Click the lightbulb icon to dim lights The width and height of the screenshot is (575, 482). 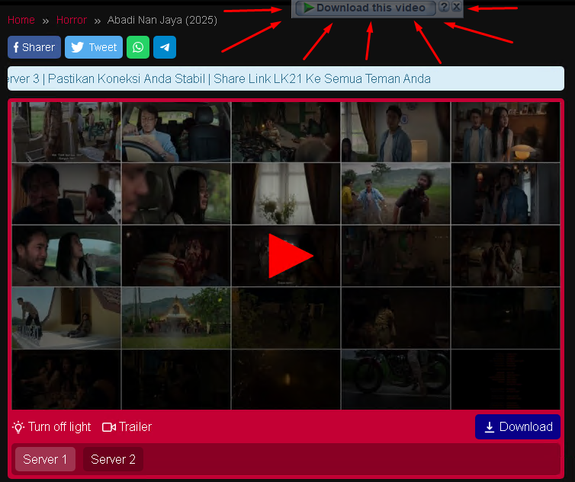[19, 427]
